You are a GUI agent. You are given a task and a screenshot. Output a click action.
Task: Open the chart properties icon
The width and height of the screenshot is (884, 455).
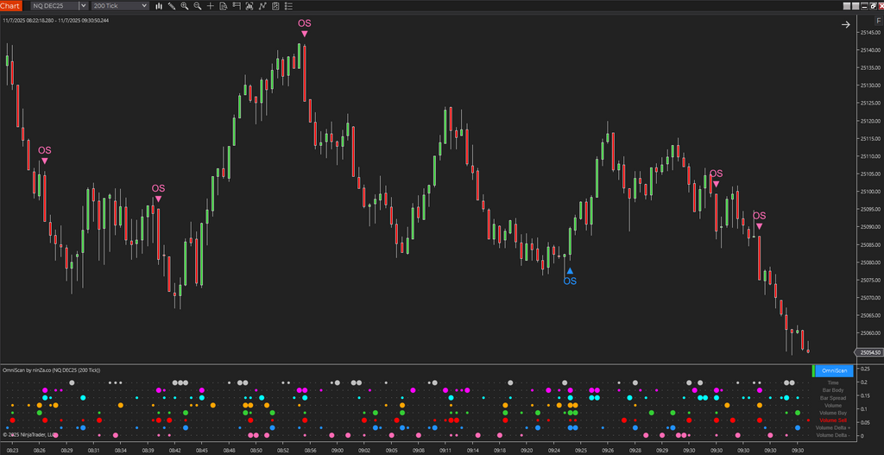point(275,6)
